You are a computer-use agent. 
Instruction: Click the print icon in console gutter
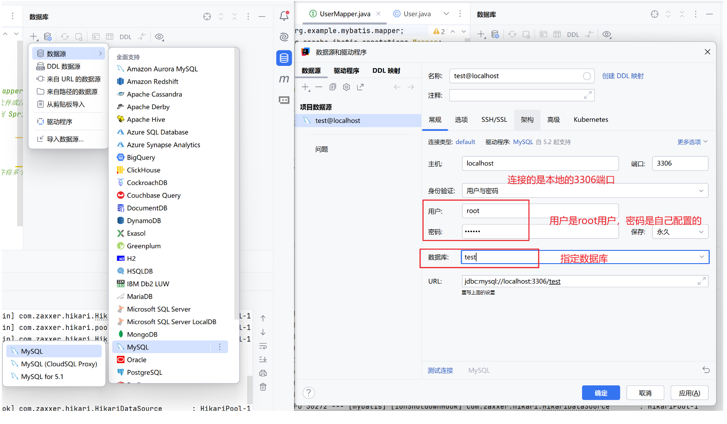[x=263, y=373]
